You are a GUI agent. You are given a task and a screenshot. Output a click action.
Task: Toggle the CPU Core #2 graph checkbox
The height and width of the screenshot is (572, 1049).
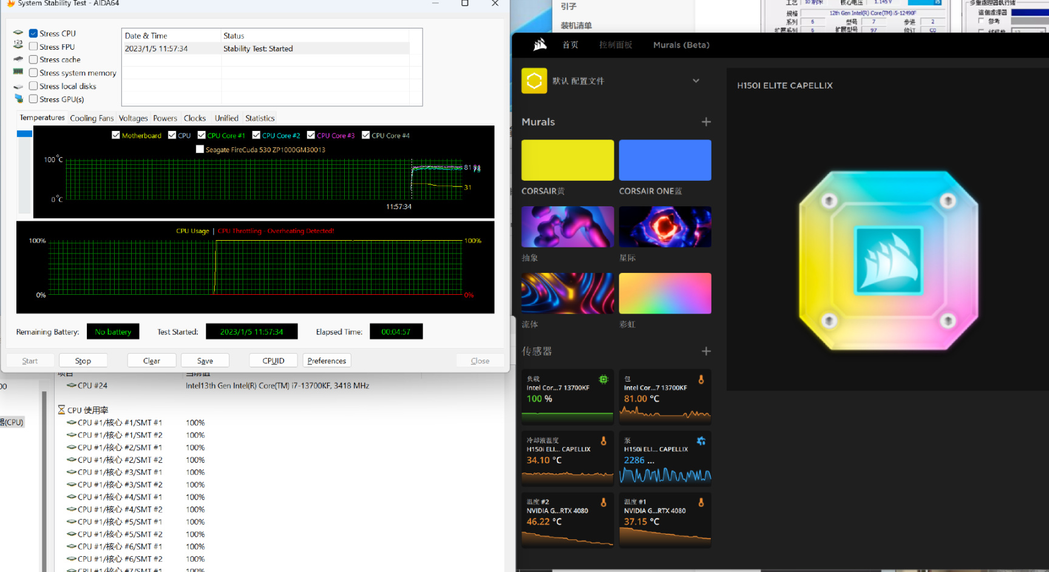click(x=256, y=135)
